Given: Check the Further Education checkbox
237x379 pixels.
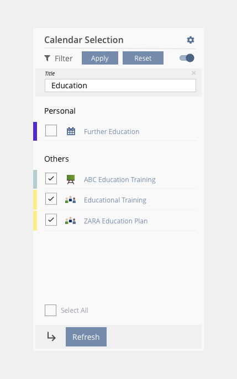Looking at the screenshot, I should (x=51, y=131).
